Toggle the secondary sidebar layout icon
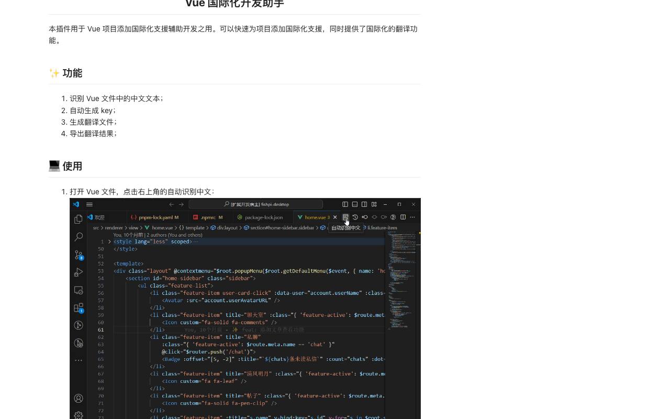Screen dimensions: 670x419 [364, 204]
